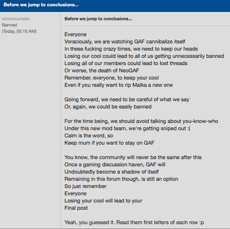Click the Banned status label under username

[10, 25]
